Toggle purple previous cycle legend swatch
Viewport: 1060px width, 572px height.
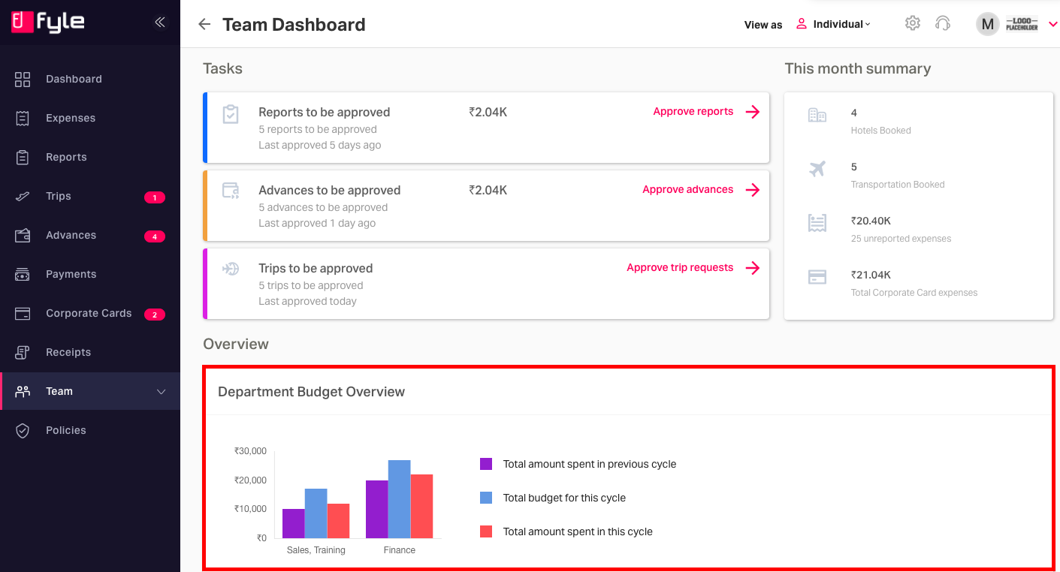tap(486, 464)
